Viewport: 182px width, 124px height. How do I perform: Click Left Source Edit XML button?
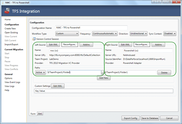[x=53, y=45]
